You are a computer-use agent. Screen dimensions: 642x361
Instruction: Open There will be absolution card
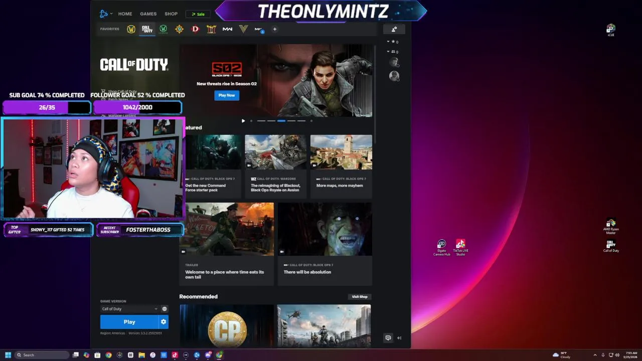point(325,244)
